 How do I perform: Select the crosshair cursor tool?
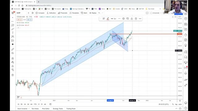pyautogui.click(x=13, y=18)
